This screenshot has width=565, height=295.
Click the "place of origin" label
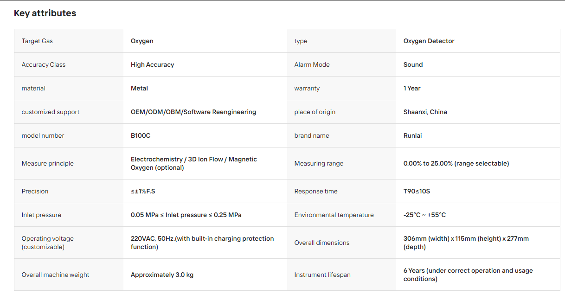pos(315,112)
